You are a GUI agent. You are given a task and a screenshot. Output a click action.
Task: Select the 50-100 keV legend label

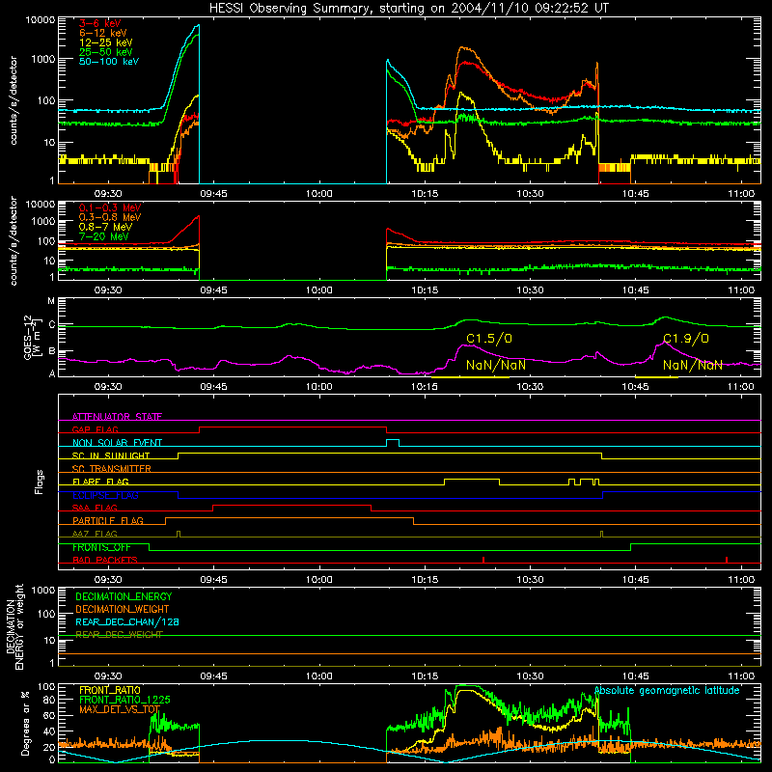pyautogui.click(x=109, y=62)
